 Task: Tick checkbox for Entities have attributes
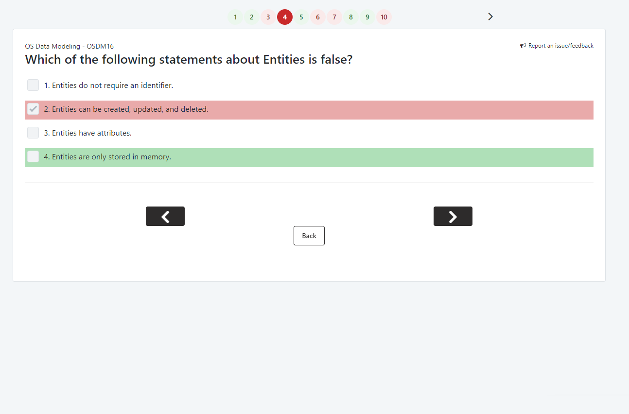point(33,133)
